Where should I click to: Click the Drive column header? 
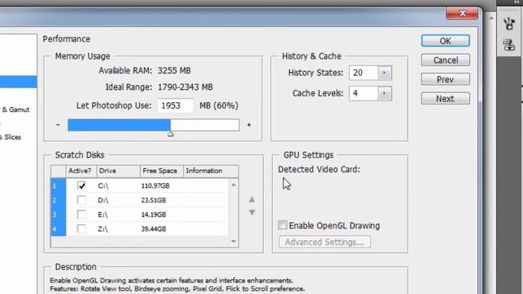point(118,171)
